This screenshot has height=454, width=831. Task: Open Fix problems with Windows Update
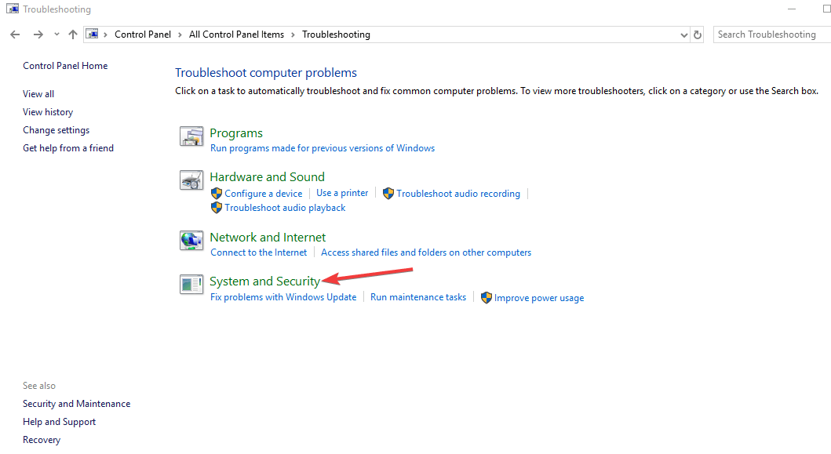pyautogui.click(x=283, y=297)
